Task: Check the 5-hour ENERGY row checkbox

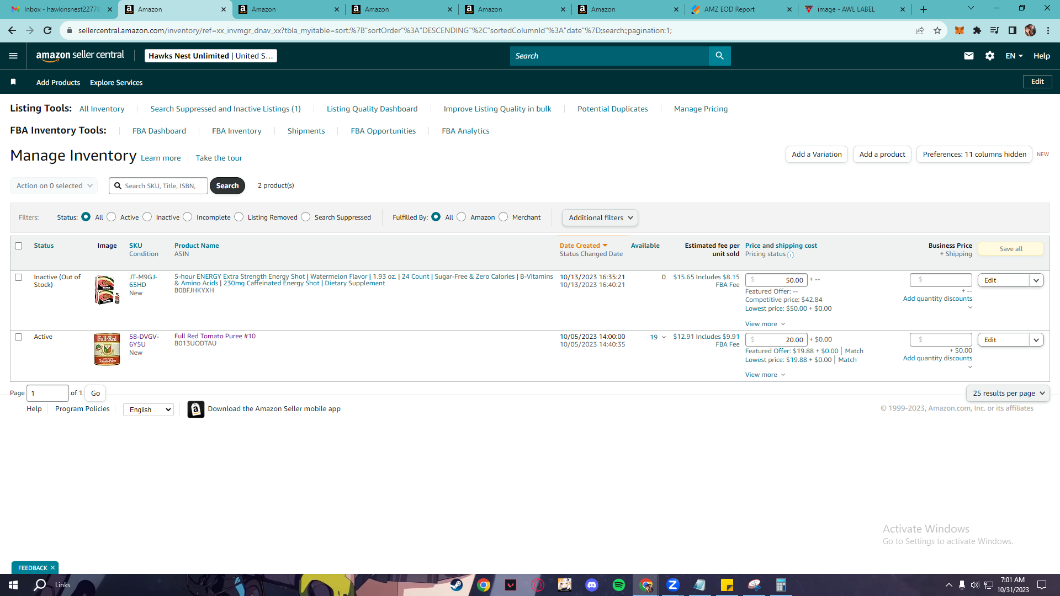Action: (19, 278)
